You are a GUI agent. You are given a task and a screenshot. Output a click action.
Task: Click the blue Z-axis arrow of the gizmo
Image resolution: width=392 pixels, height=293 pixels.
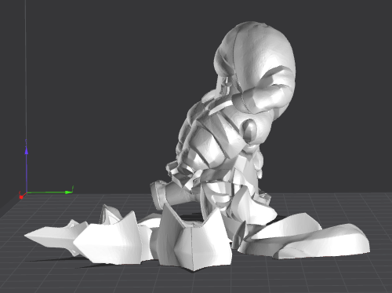27,150
